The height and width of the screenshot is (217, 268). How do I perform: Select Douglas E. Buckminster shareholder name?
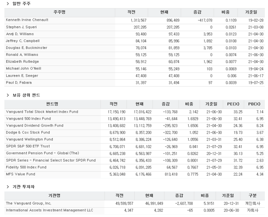click(x=26, y=48)
